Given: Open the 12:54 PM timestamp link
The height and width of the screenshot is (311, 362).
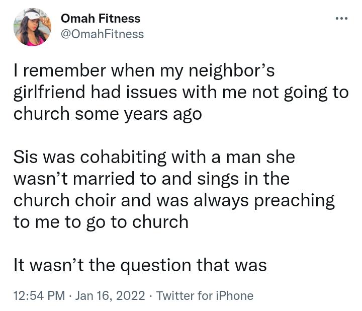Looking at the screenshot, I should (x=39, y=295).
